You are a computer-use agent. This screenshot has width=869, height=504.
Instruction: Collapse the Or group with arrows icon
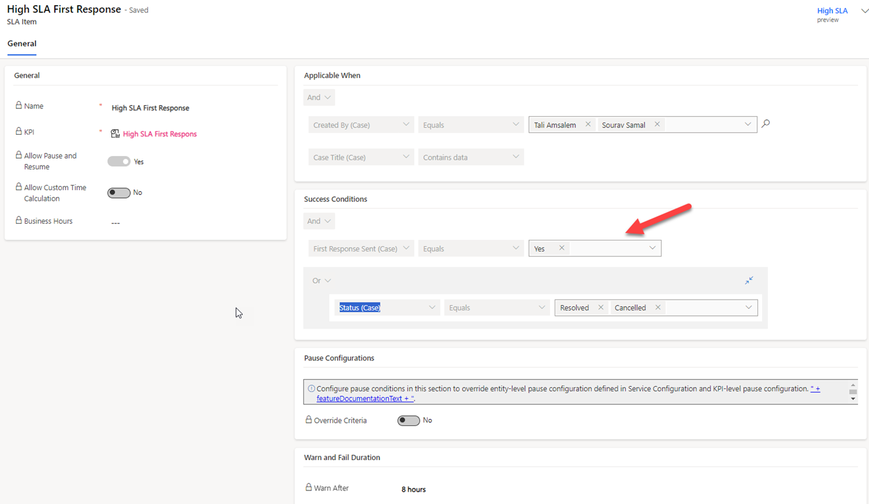(x=749, y=280)
